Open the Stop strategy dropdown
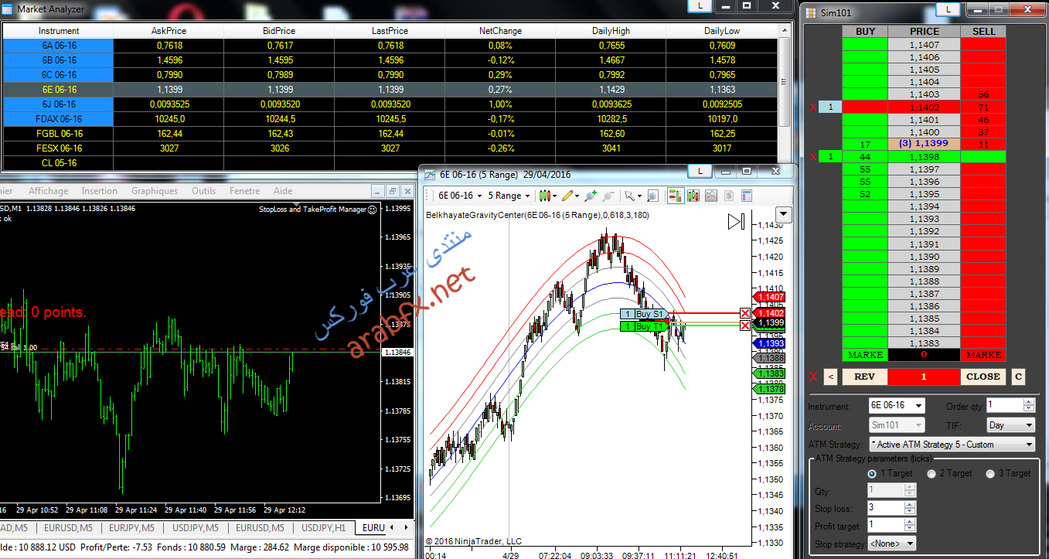Viewport: 1049px width, 559px height. click(x=891, y=544)
